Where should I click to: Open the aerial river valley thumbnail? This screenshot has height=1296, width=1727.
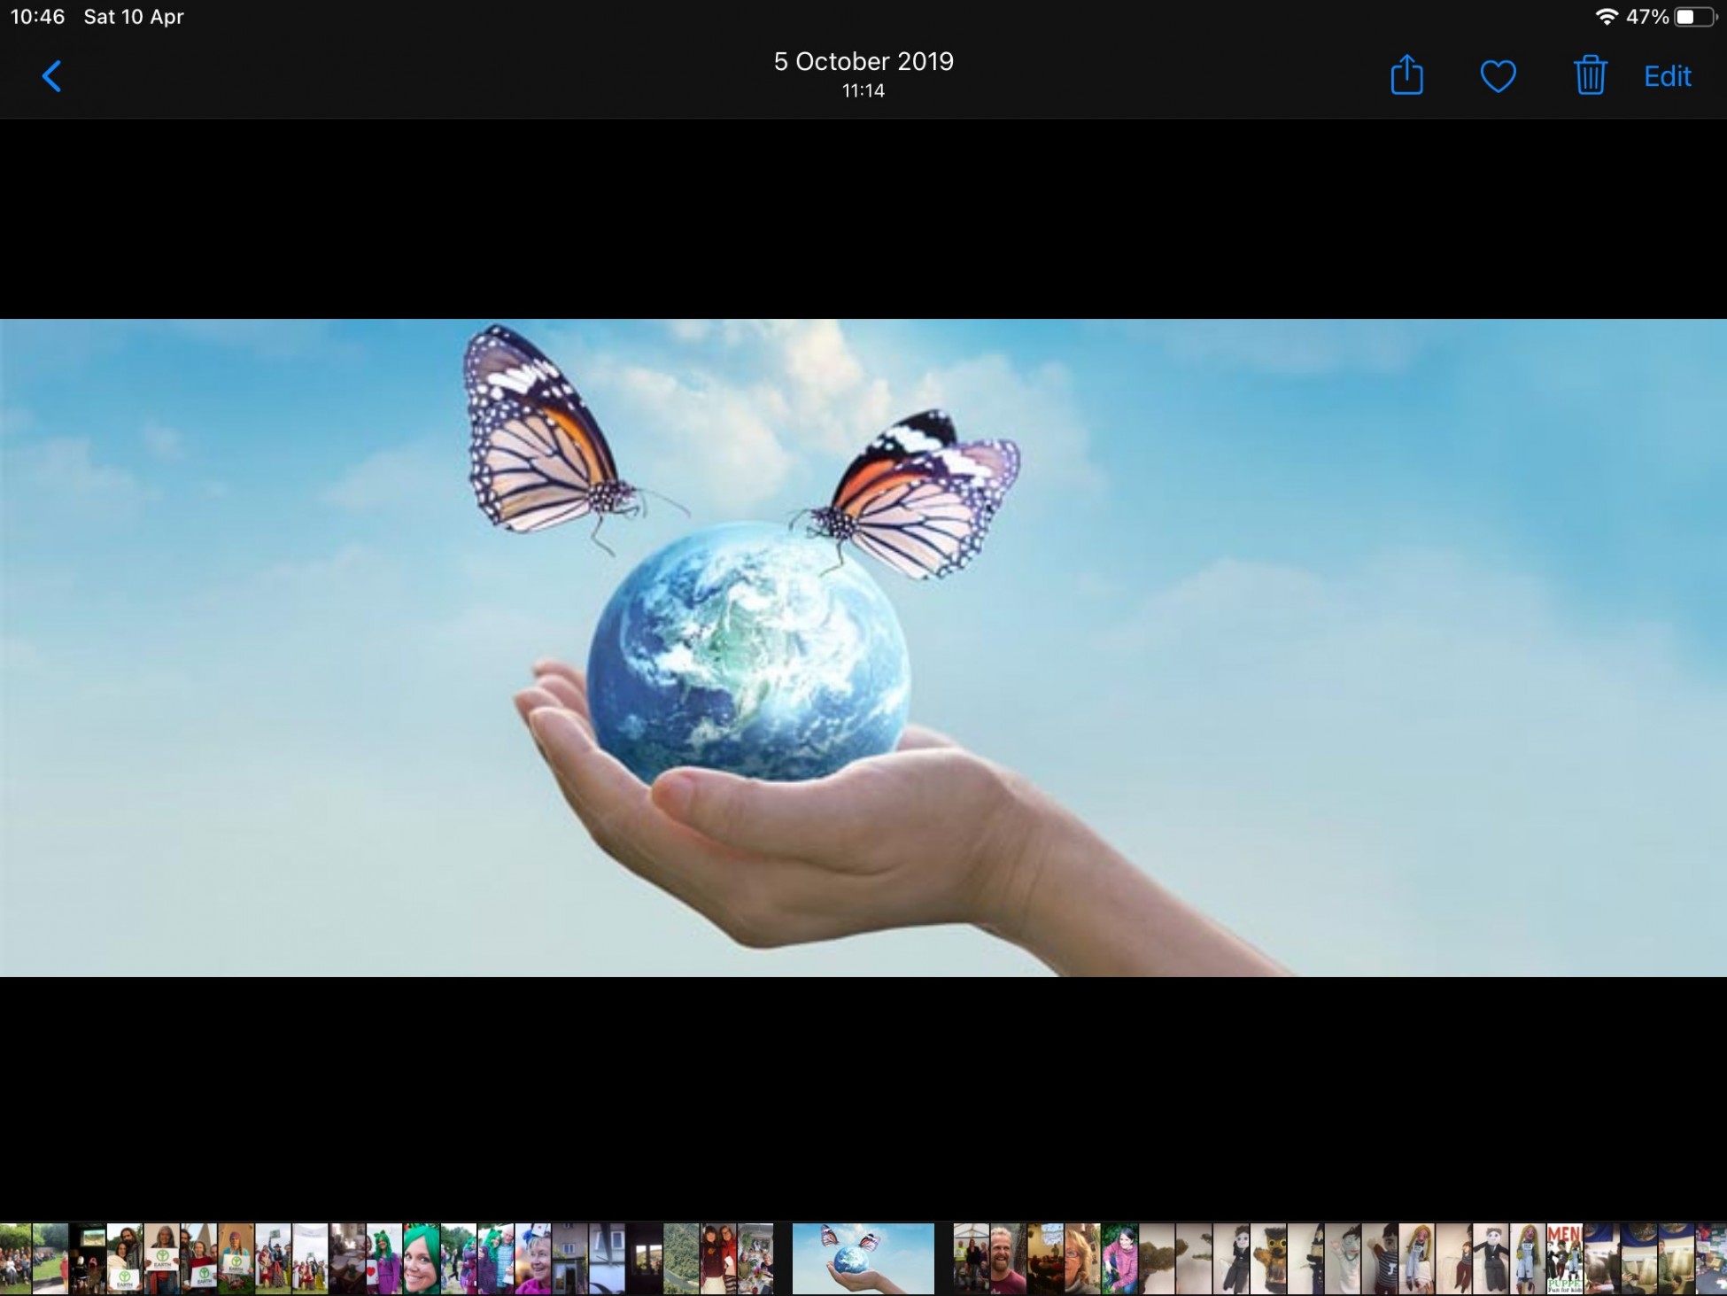point(681,1259)
